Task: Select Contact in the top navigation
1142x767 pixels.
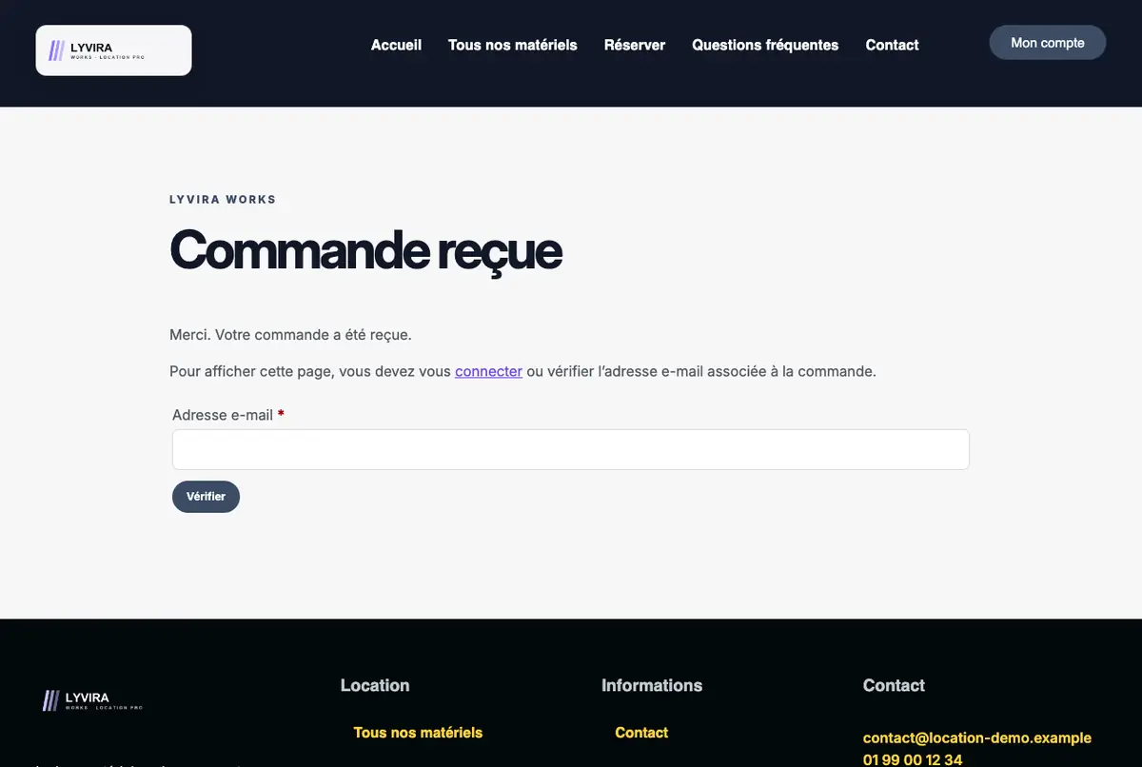Action: [x=892, y=45]
